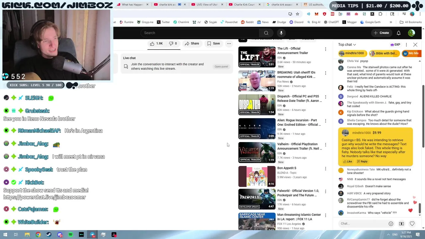Open emoji picker in chat box
The width and height of the screenshot is (425, 239).
tap(391, 224)
